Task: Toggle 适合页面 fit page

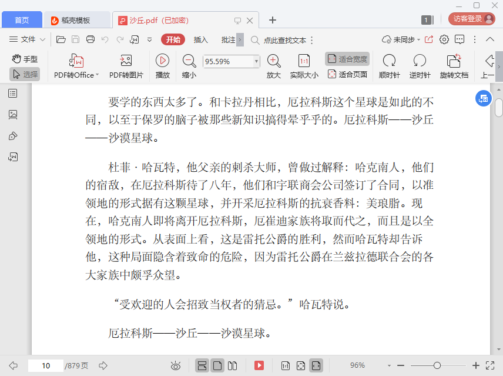Action: coord(347,75)
